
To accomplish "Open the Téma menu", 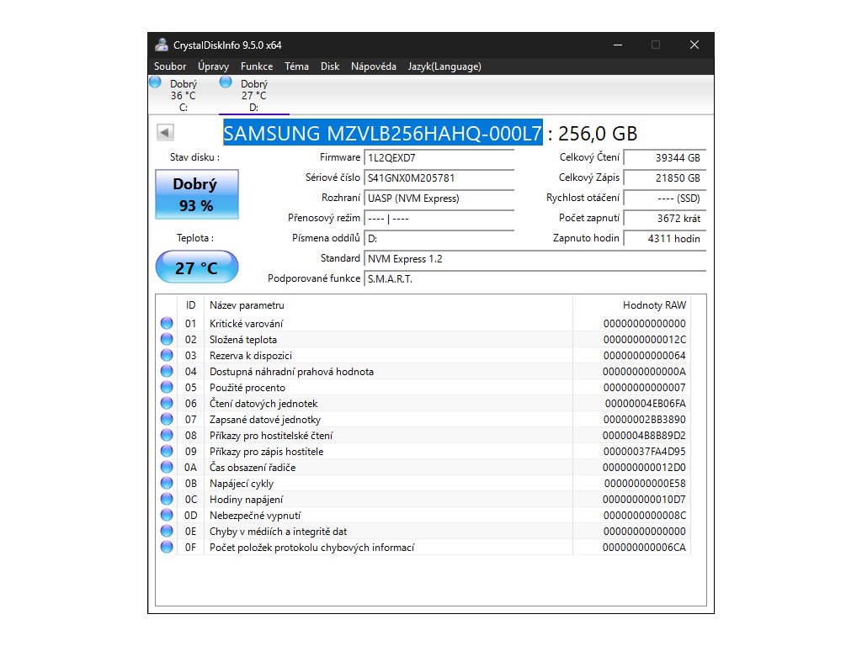I will point(296,66).
